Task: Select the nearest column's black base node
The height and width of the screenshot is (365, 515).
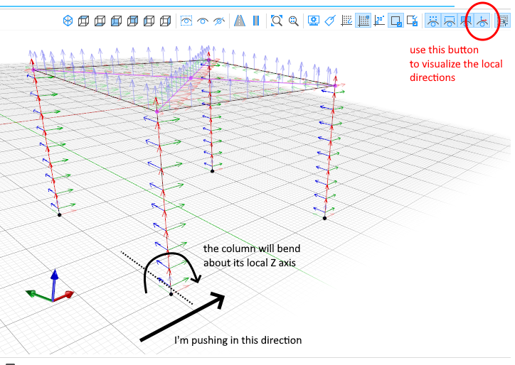Action: click(171, 294)
